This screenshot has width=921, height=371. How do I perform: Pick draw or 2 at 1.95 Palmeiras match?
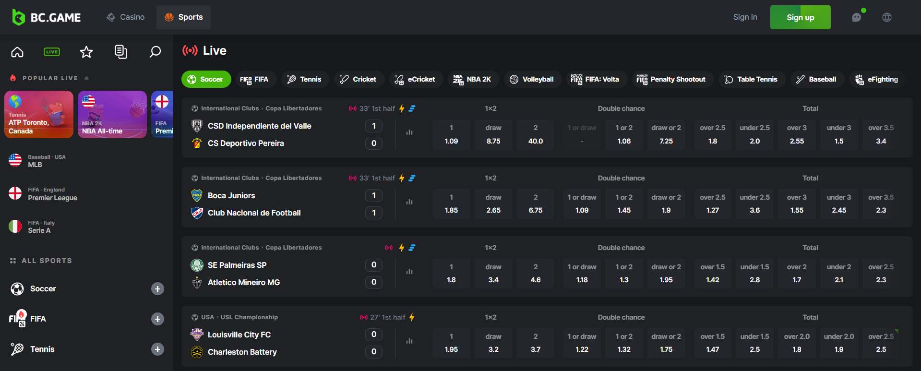666,274
